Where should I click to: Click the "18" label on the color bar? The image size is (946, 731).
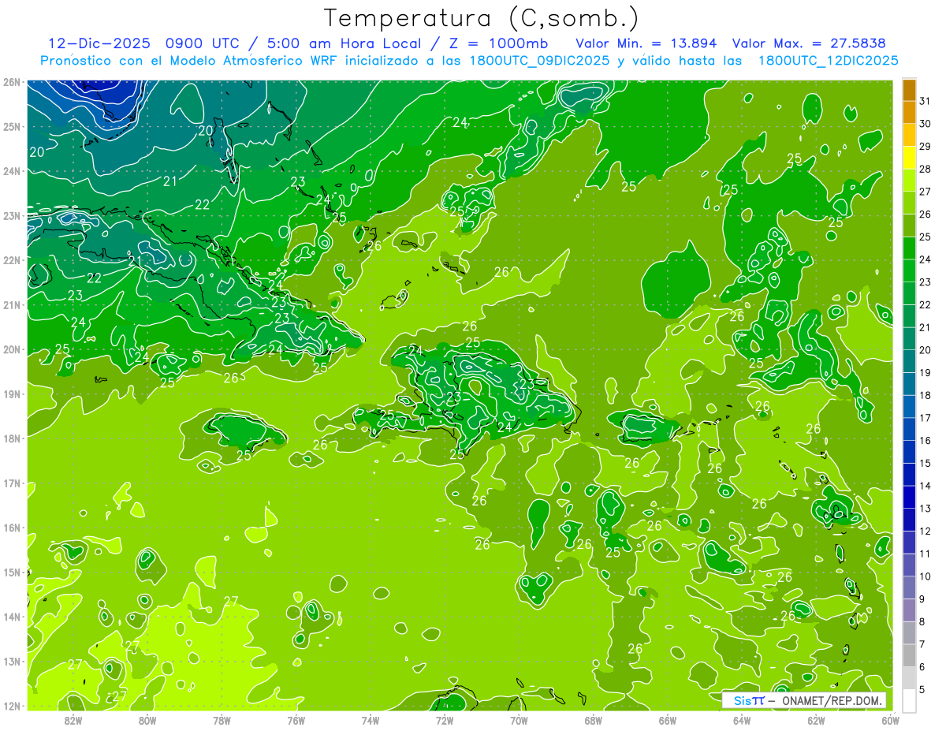coord(925,395)
